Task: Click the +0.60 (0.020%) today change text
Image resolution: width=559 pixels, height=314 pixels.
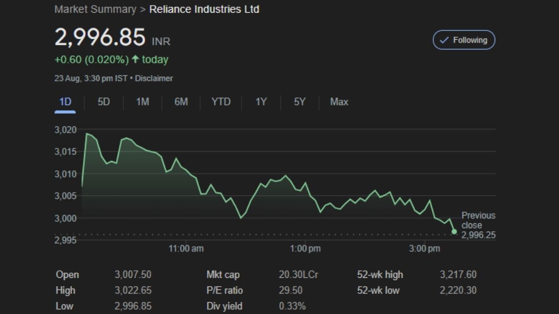Action: tap(111, 60)
